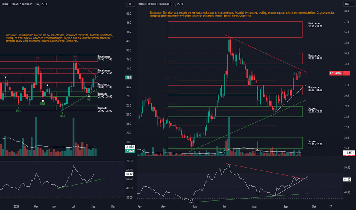This screenshot has height=210, width=356.
Task: Select daily chart Support 25.00 - 26.00 label
Action: click(315, 143)
